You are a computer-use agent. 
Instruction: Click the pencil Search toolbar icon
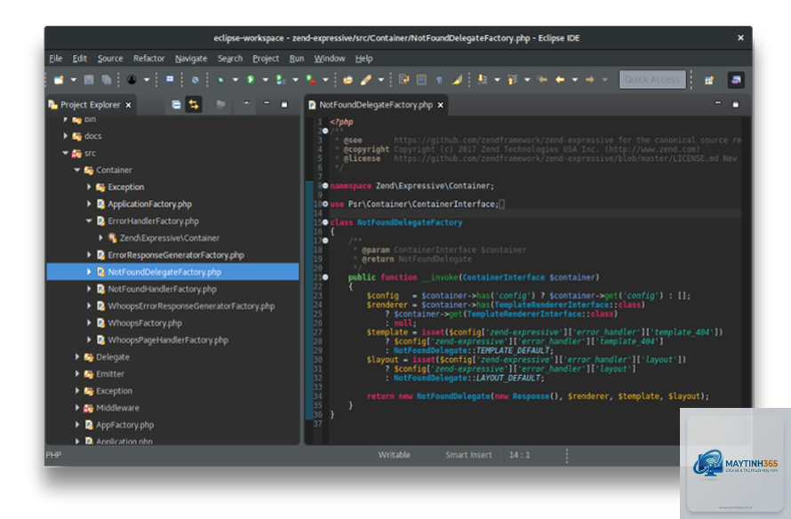click(366, 80)
